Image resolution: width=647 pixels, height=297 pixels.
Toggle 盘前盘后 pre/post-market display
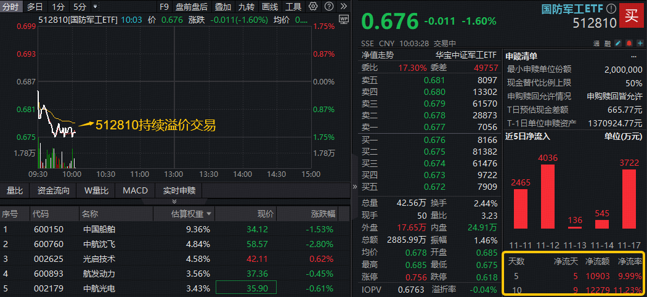(191, 7)
